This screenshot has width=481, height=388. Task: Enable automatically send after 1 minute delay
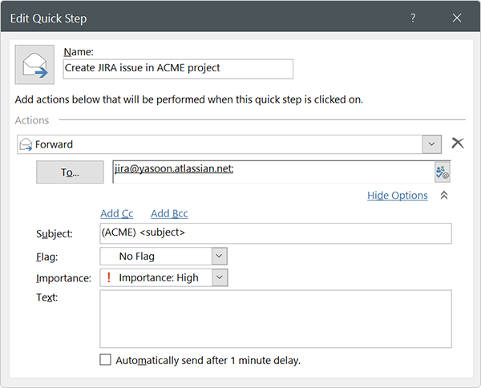(105, 360)
